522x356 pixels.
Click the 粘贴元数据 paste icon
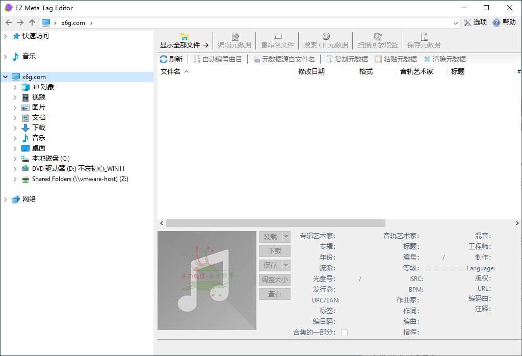coord(378,59)
